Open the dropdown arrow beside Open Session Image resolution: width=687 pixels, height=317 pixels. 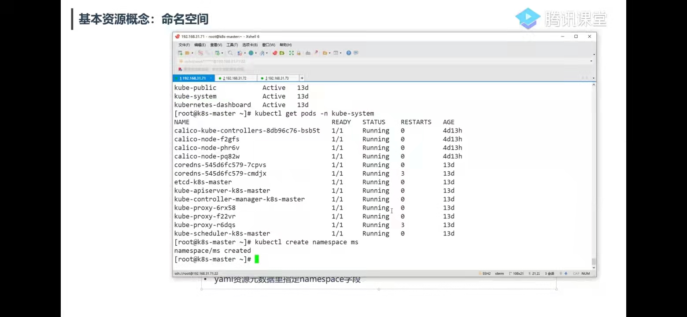pos(192,53)
